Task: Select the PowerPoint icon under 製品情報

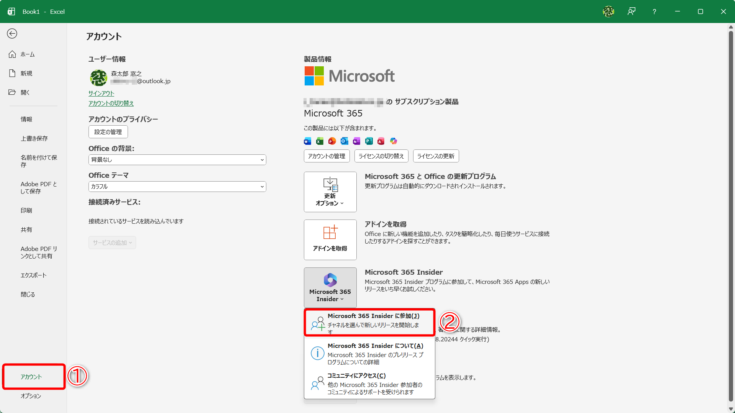Action: tap(332, 141)
